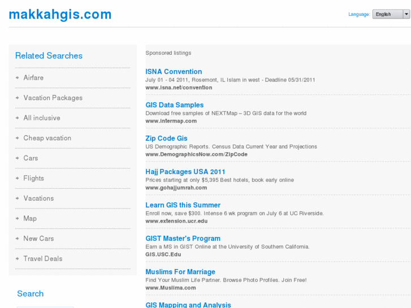Open the GIS Data Samples listing
This screenshot has width=411, height=308.
(x=174, y=105)
